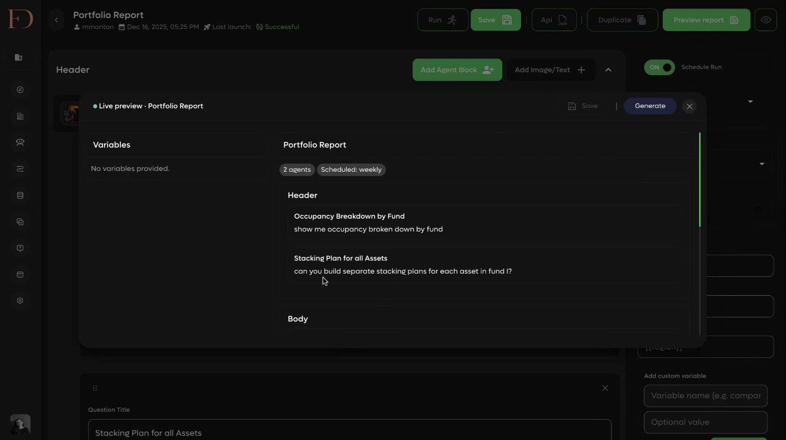Open the agent face icon in the sidebar
The width and height of the screenshot is (786, 440).
pos(20,142)
